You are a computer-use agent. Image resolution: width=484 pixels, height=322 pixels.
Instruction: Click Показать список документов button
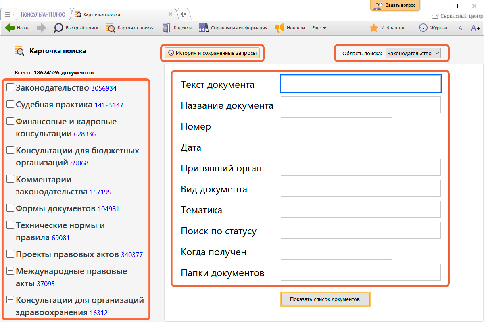(325, 299)
